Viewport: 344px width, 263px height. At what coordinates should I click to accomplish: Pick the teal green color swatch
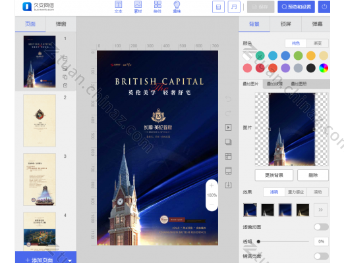(260, 56)
